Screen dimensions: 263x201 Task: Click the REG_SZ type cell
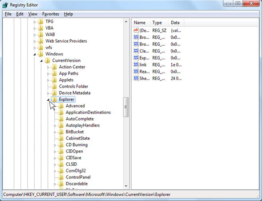click(159, 31)
